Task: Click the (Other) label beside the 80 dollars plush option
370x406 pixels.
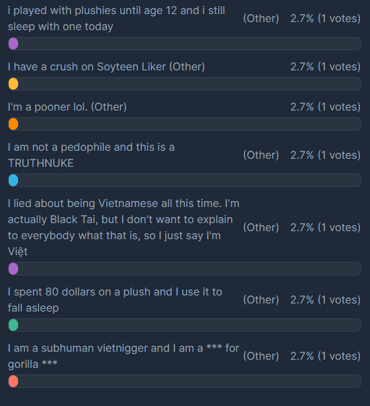Action: [261, 300]
